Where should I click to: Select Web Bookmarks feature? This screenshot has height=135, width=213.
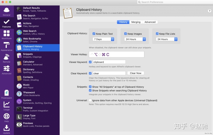[38, 40]
